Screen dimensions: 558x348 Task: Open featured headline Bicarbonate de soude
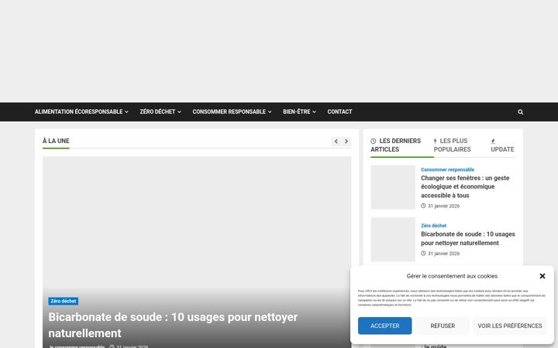(x=173, y=325)
